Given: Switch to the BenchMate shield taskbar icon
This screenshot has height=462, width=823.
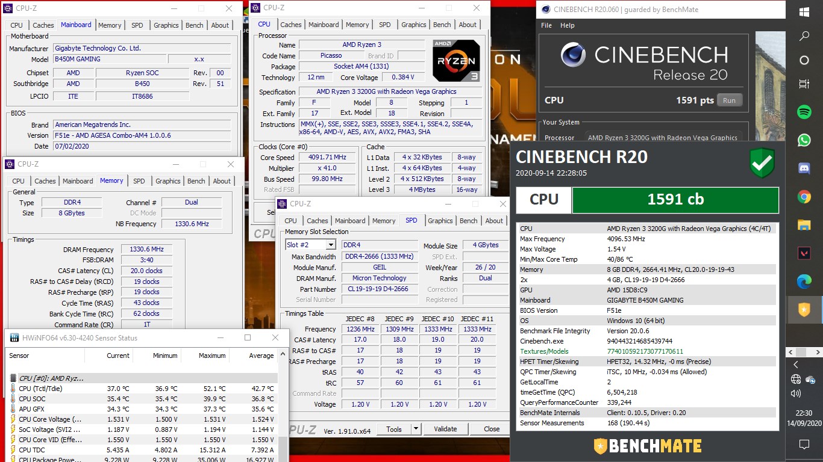Looking at the screenshot, I should coord(804,310).
